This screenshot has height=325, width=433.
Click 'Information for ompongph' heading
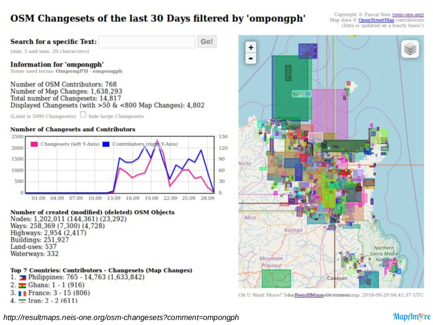57,64
